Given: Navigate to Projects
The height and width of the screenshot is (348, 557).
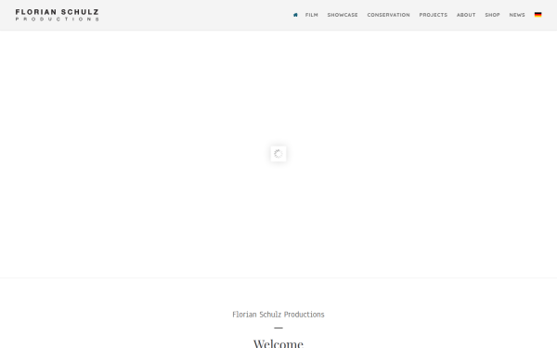Looking at the screenshot, I should pos(433,15).
